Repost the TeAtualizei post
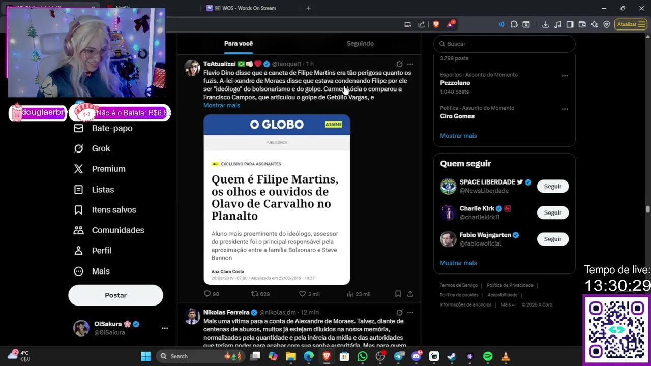Screen dimensions: 651x366 point(260,294)
